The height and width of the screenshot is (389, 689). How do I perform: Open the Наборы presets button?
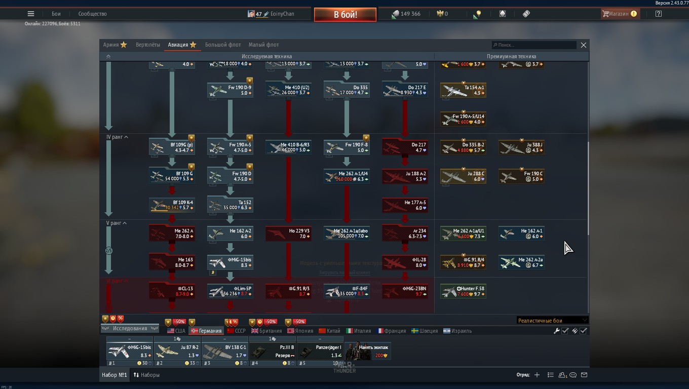(146, 375)
